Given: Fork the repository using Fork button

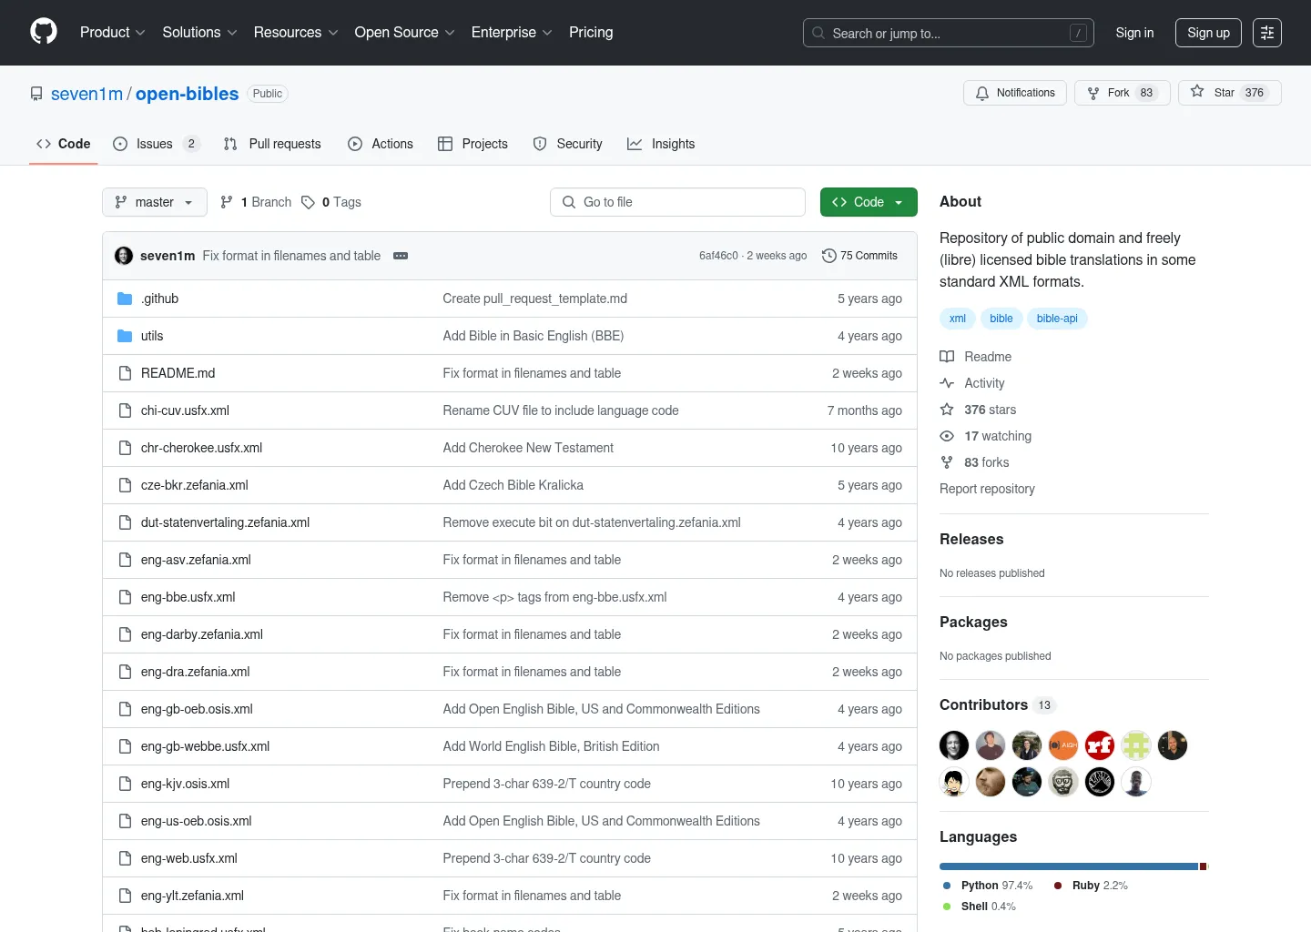Looking at the screenshot, I should (x=1123, y=93).
